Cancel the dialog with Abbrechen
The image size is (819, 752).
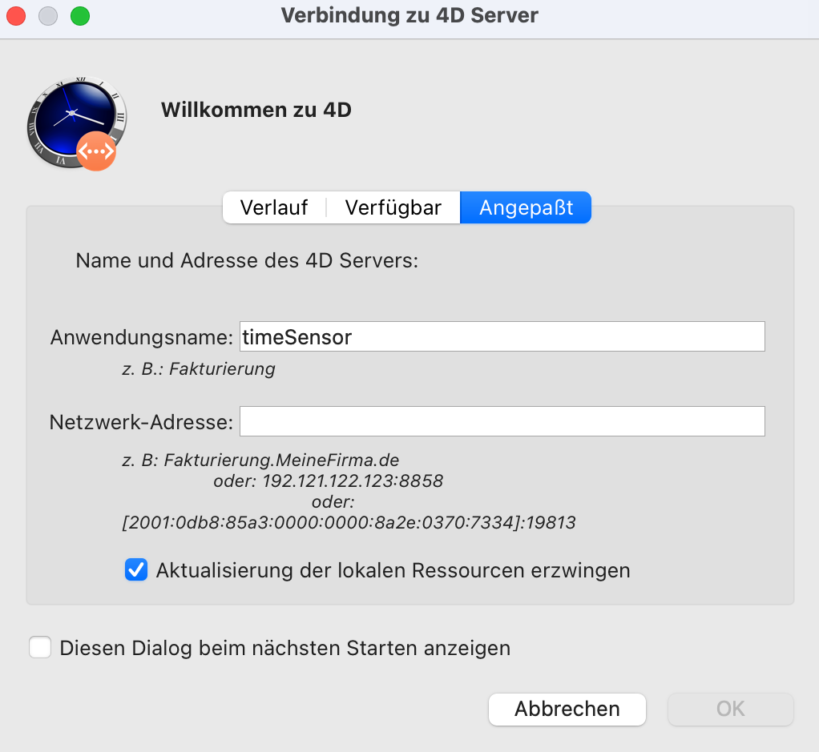point(567,710)
